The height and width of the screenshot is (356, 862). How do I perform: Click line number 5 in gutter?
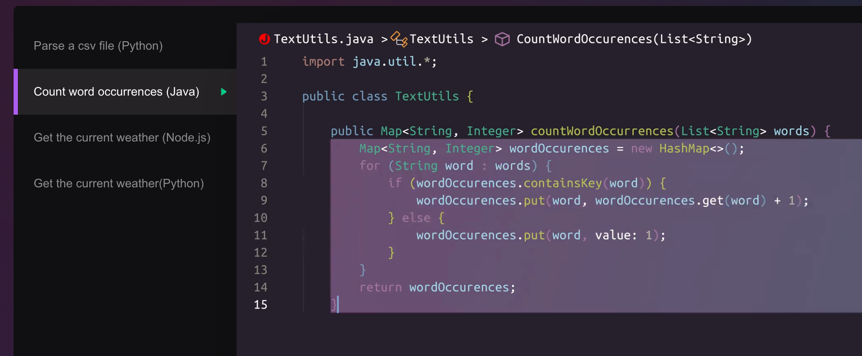(x=264, y=131)
